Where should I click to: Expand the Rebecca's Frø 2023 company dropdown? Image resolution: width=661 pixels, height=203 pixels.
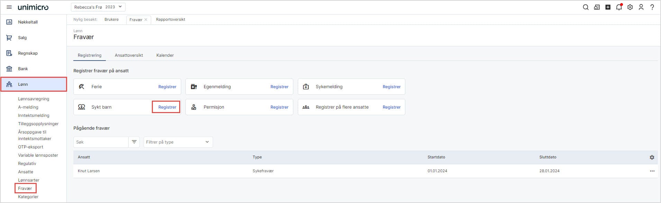coord(98,7)
